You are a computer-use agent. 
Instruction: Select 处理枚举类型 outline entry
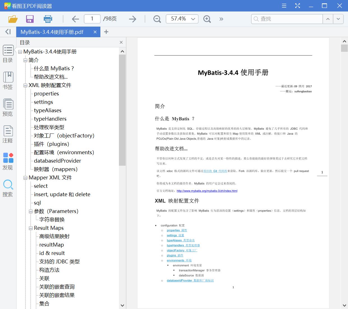(x=49, y=127)
